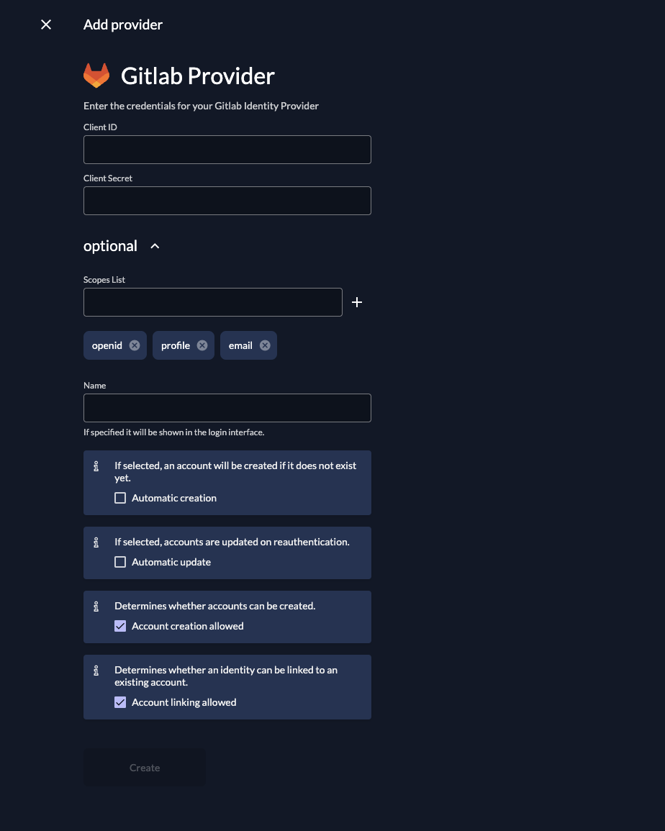
Task: Click info icon beside account creation description
Action: [x=96, y=607]
